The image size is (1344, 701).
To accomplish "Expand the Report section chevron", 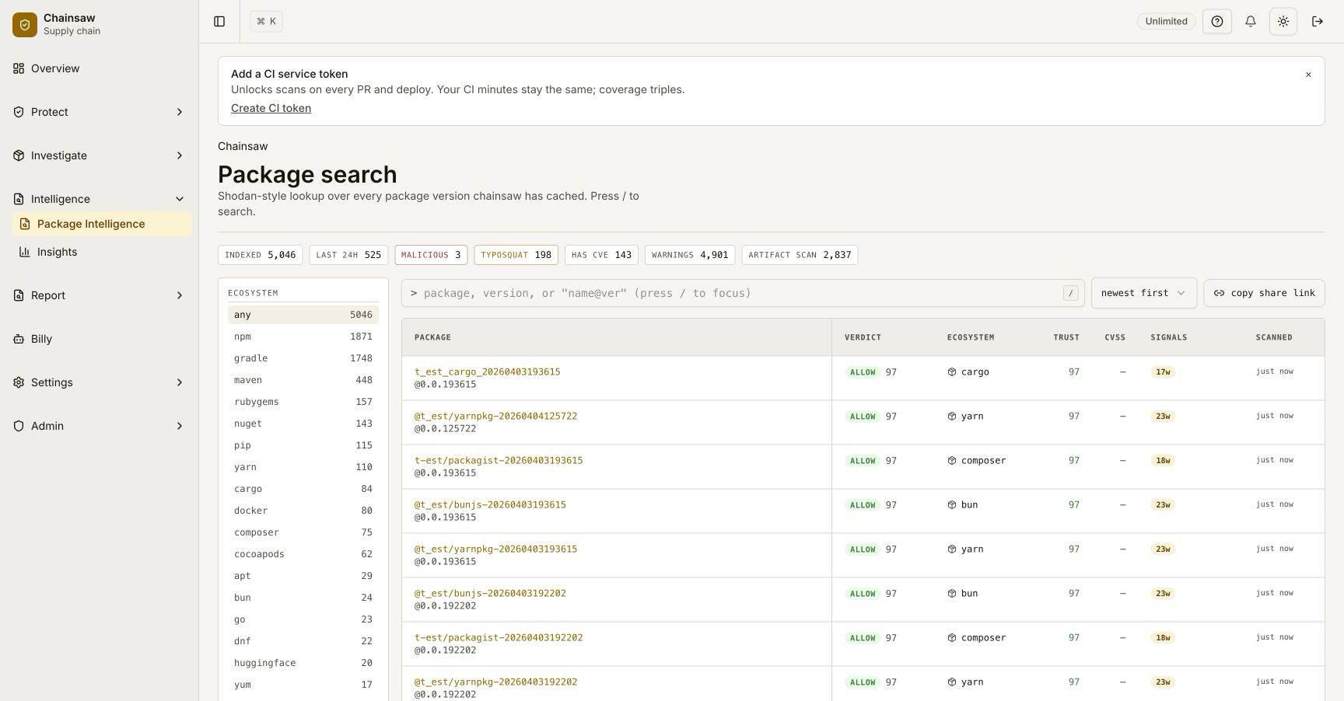I will click(180, 295).
